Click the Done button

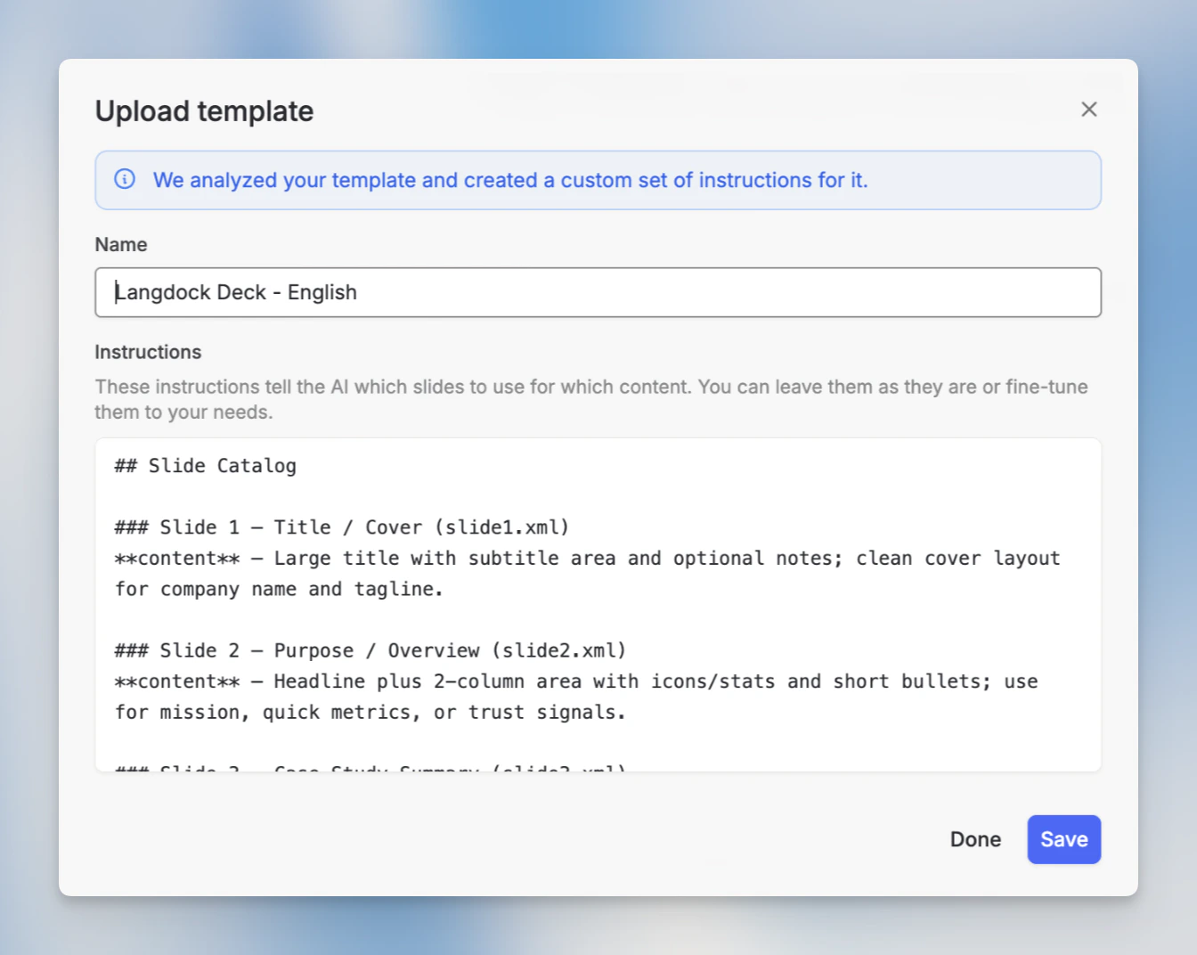[975, 839]
